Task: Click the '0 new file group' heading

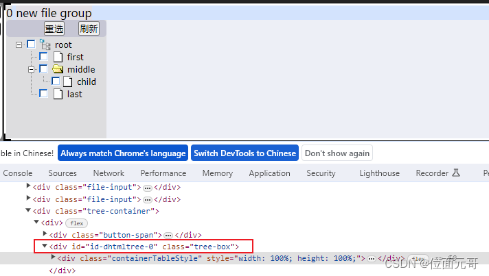Action: (49, 13)
